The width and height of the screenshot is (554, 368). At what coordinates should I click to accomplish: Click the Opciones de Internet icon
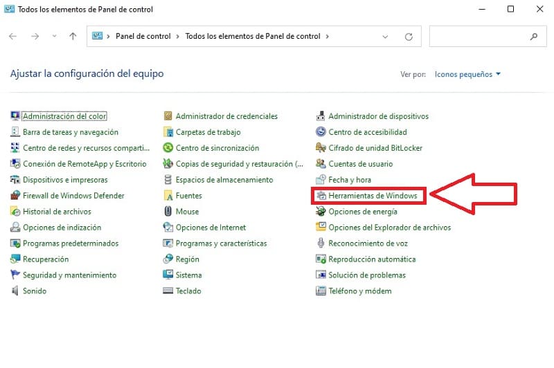[x=168, y=227]
